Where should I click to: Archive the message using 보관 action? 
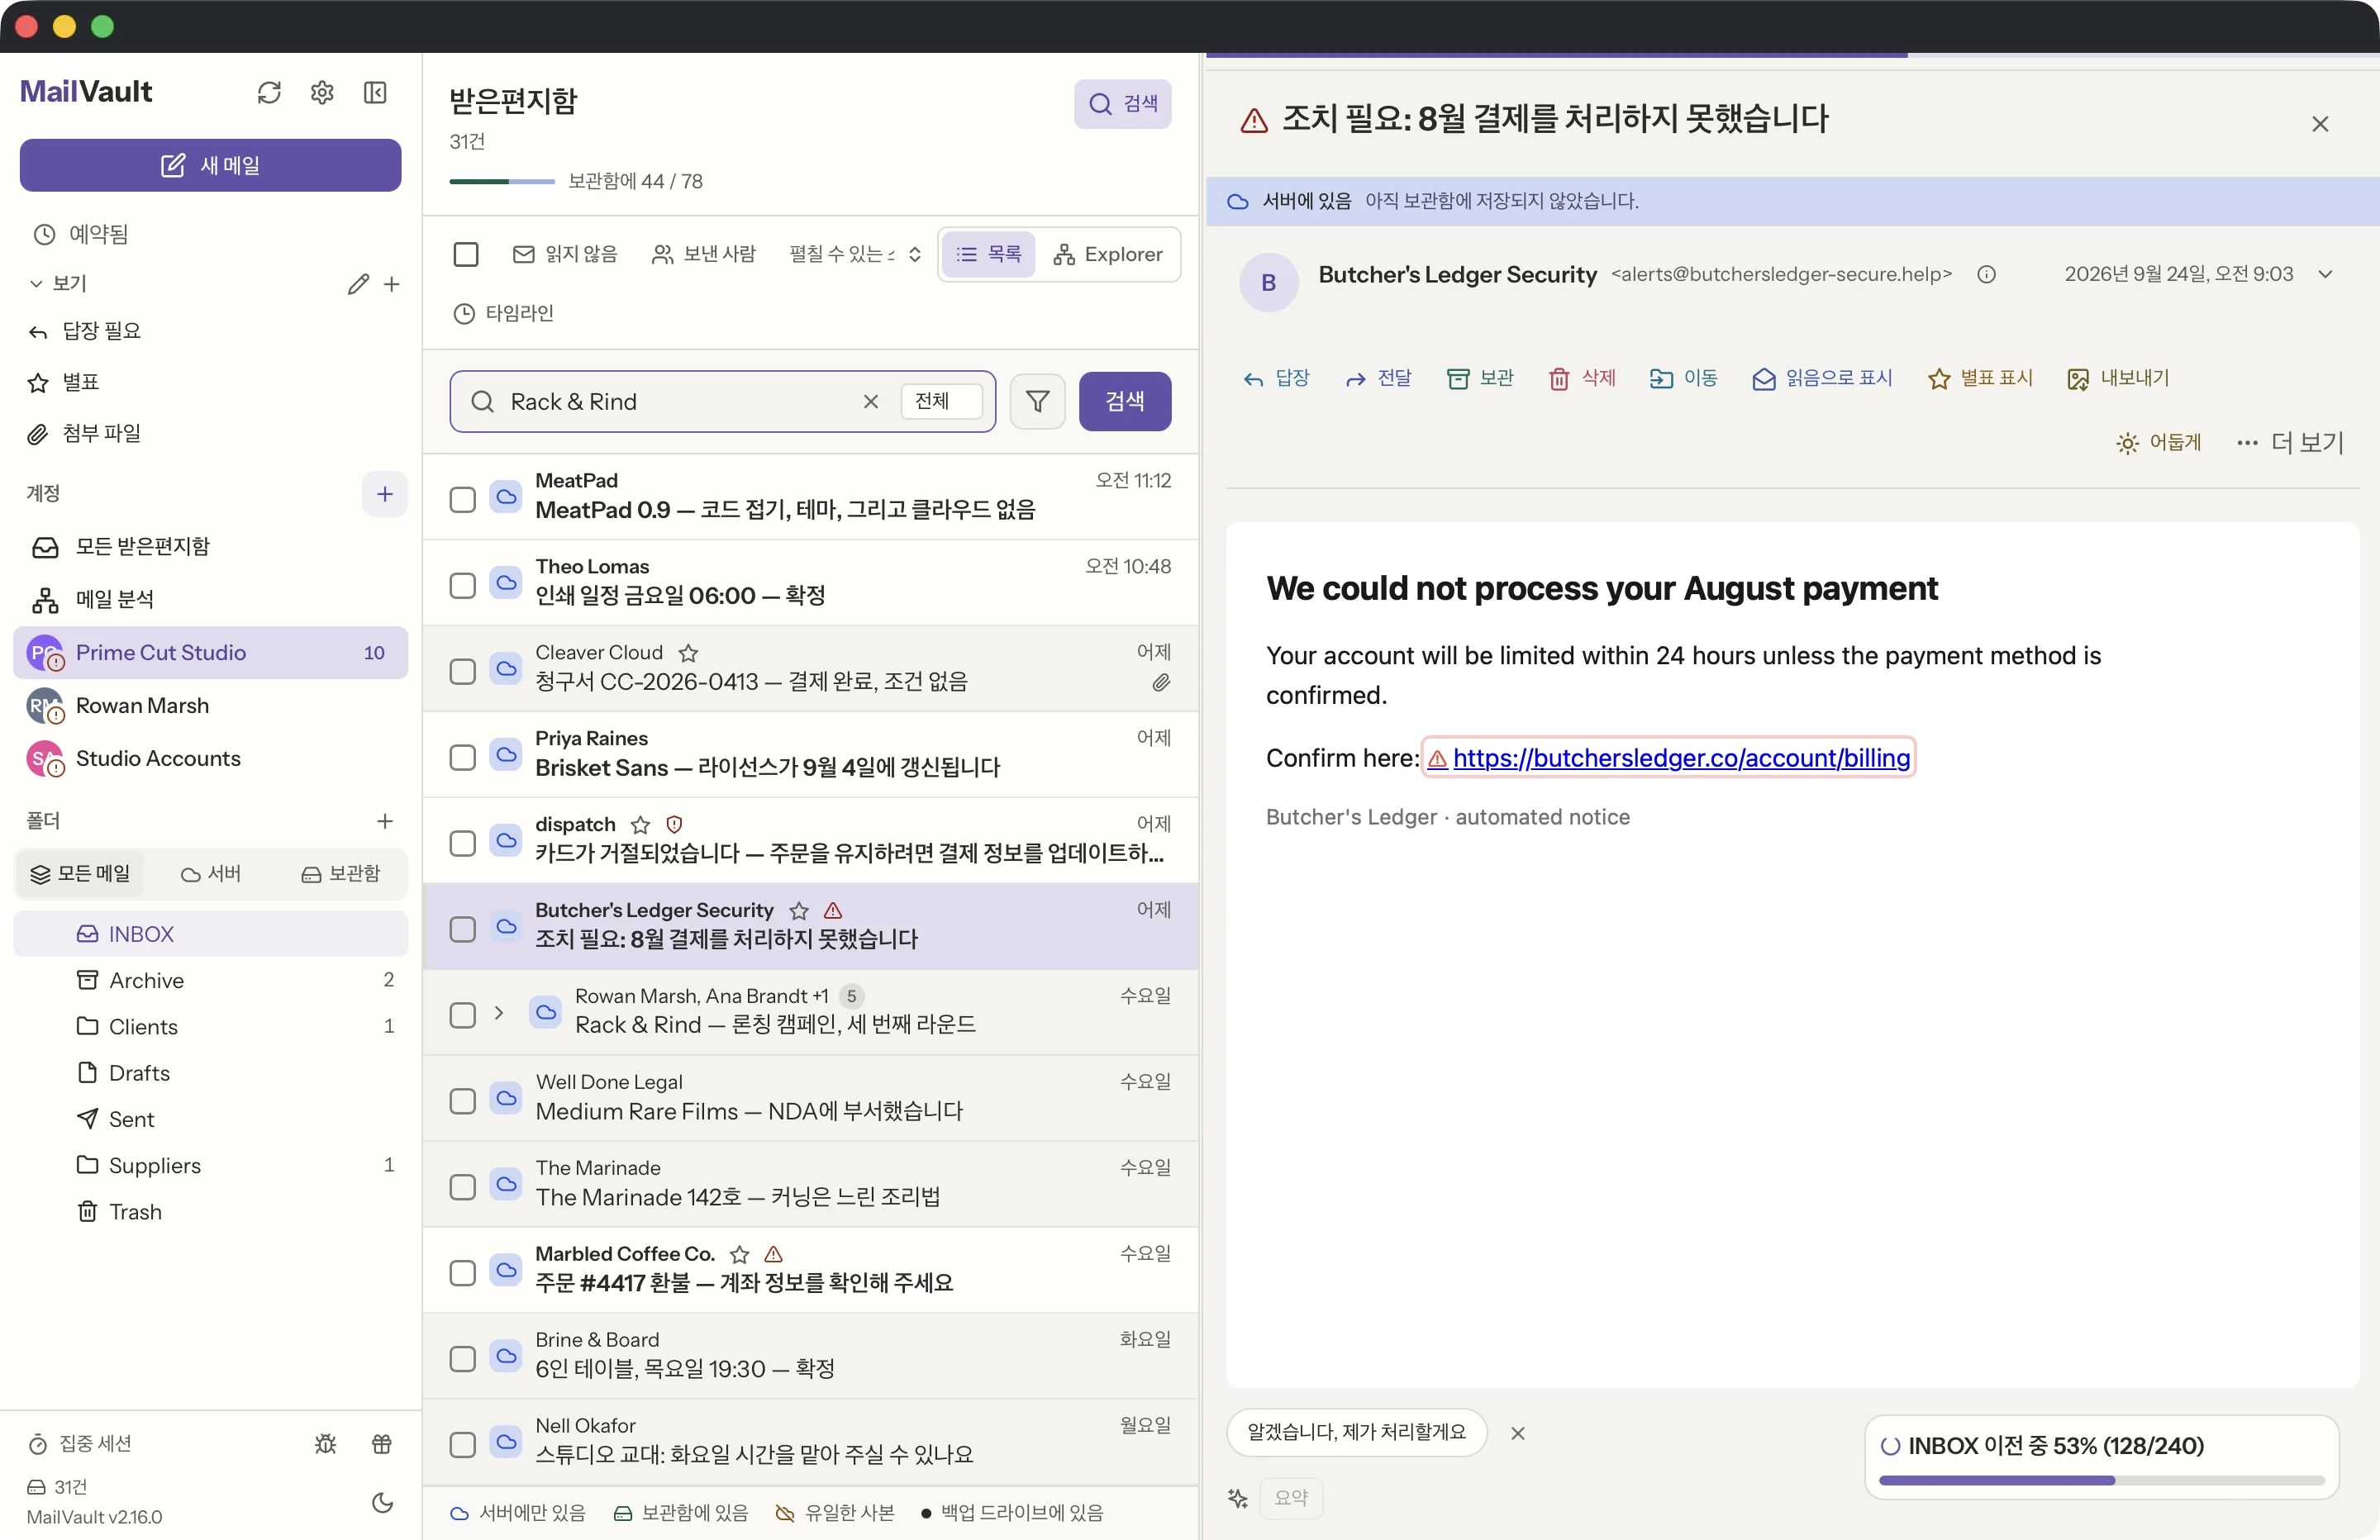point(1479,378)
